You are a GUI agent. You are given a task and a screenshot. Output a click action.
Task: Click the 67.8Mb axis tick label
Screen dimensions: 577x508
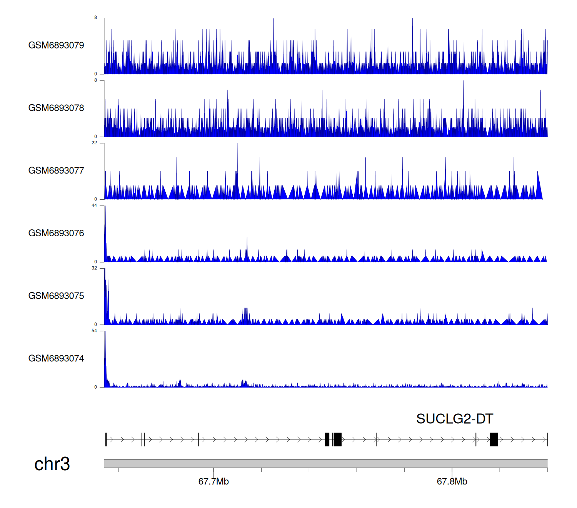[x=452, y=481]
